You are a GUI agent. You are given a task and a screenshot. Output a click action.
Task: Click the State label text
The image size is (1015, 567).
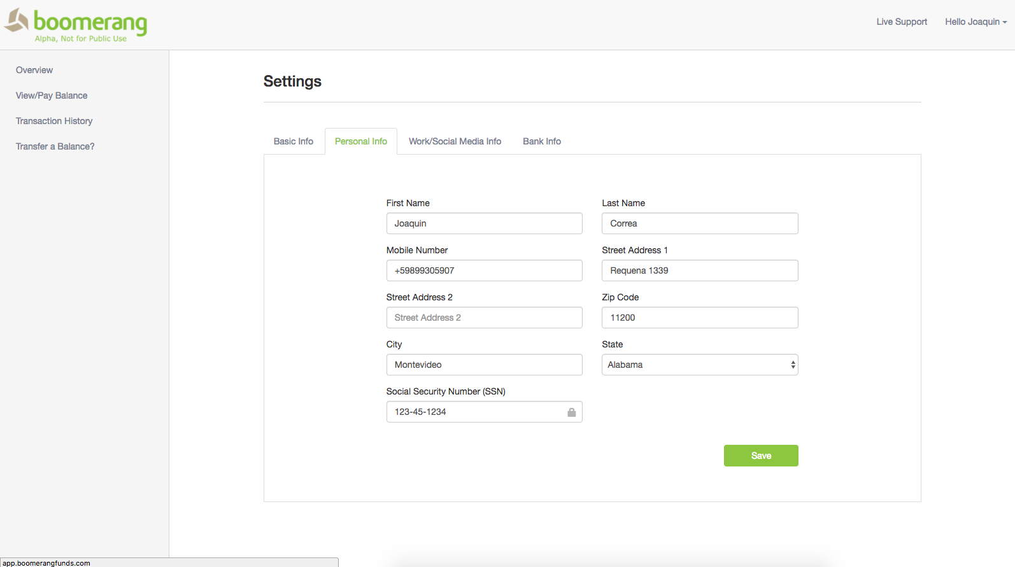coord(613,344)
